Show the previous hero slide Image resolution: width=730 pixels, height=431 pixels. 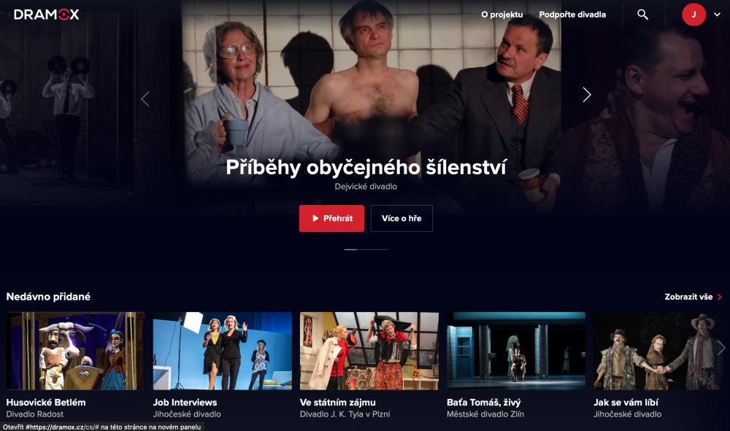coord(145,98)
